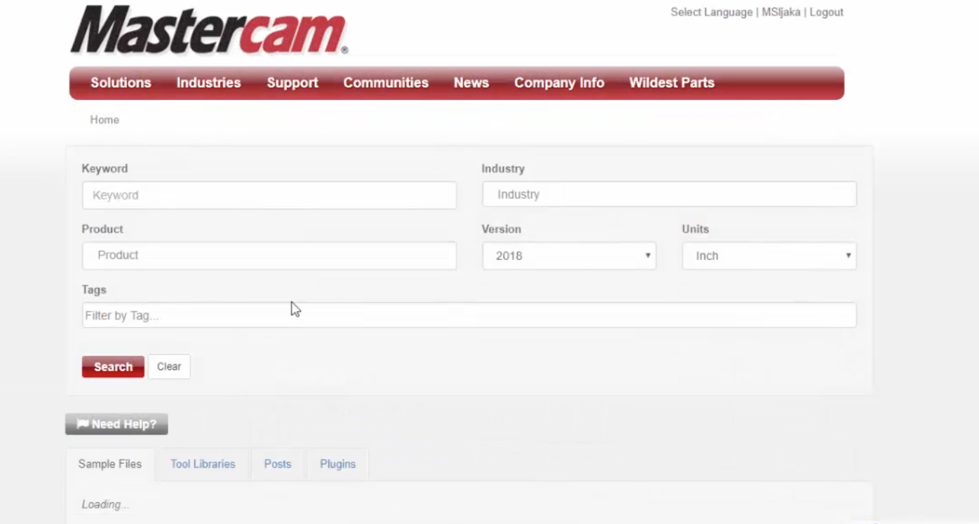Click the Clear button
This screenshot has height=524, width=979.
pyautogui.click(x=169, y=367)
